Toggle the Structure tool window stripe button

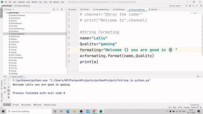coord(1,85)
